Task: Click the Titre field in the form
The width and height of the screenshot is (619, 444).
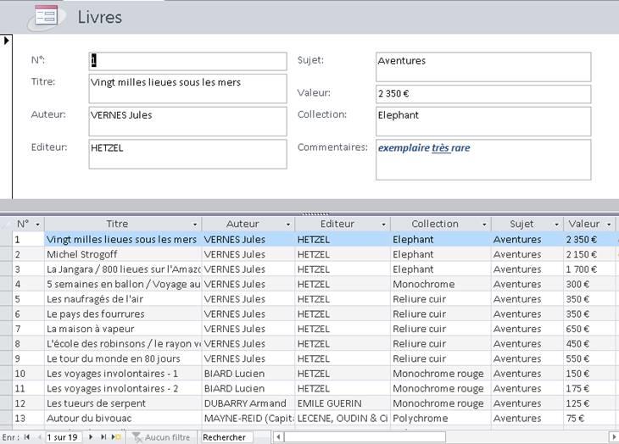Action: [187, 88]
